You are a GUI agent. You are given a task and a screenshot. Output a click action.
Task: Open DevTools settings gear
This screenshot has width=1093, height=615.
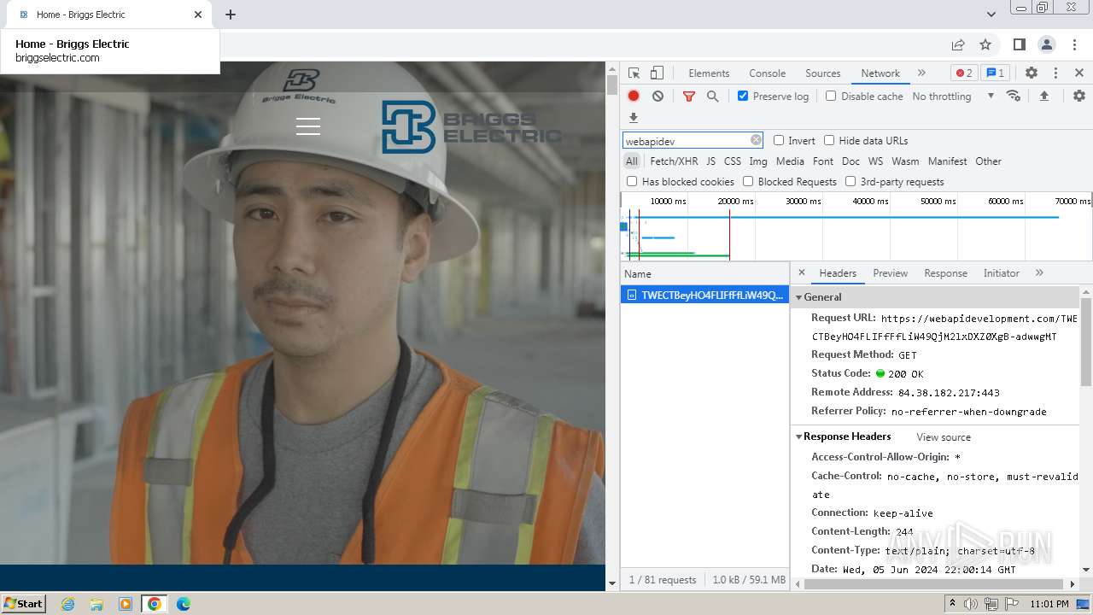(1032, 73)
